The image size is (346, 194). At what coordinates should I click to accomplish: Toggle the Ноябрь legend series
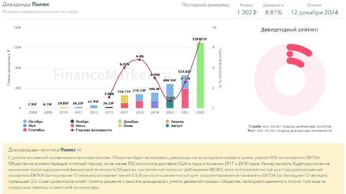click(x=80, y=122)
